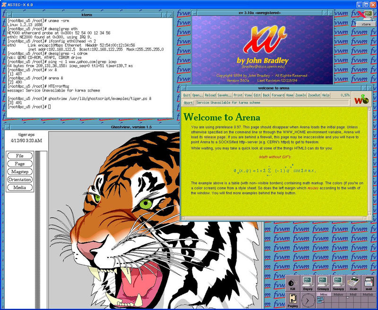Click Help in the Arena toolbar
The image size is (378, 310).
click(326, 95)
